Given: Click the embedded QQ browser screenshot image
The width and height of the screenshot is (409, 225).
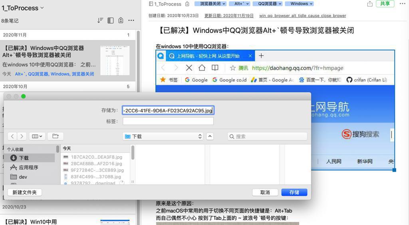Looking at the screenshot, I should pyautogui.click(x=275, y=110).
